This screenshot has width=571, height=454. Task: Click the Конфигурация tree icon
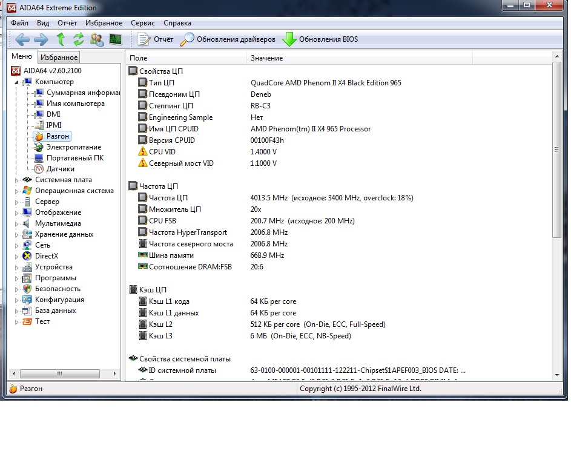27,300
